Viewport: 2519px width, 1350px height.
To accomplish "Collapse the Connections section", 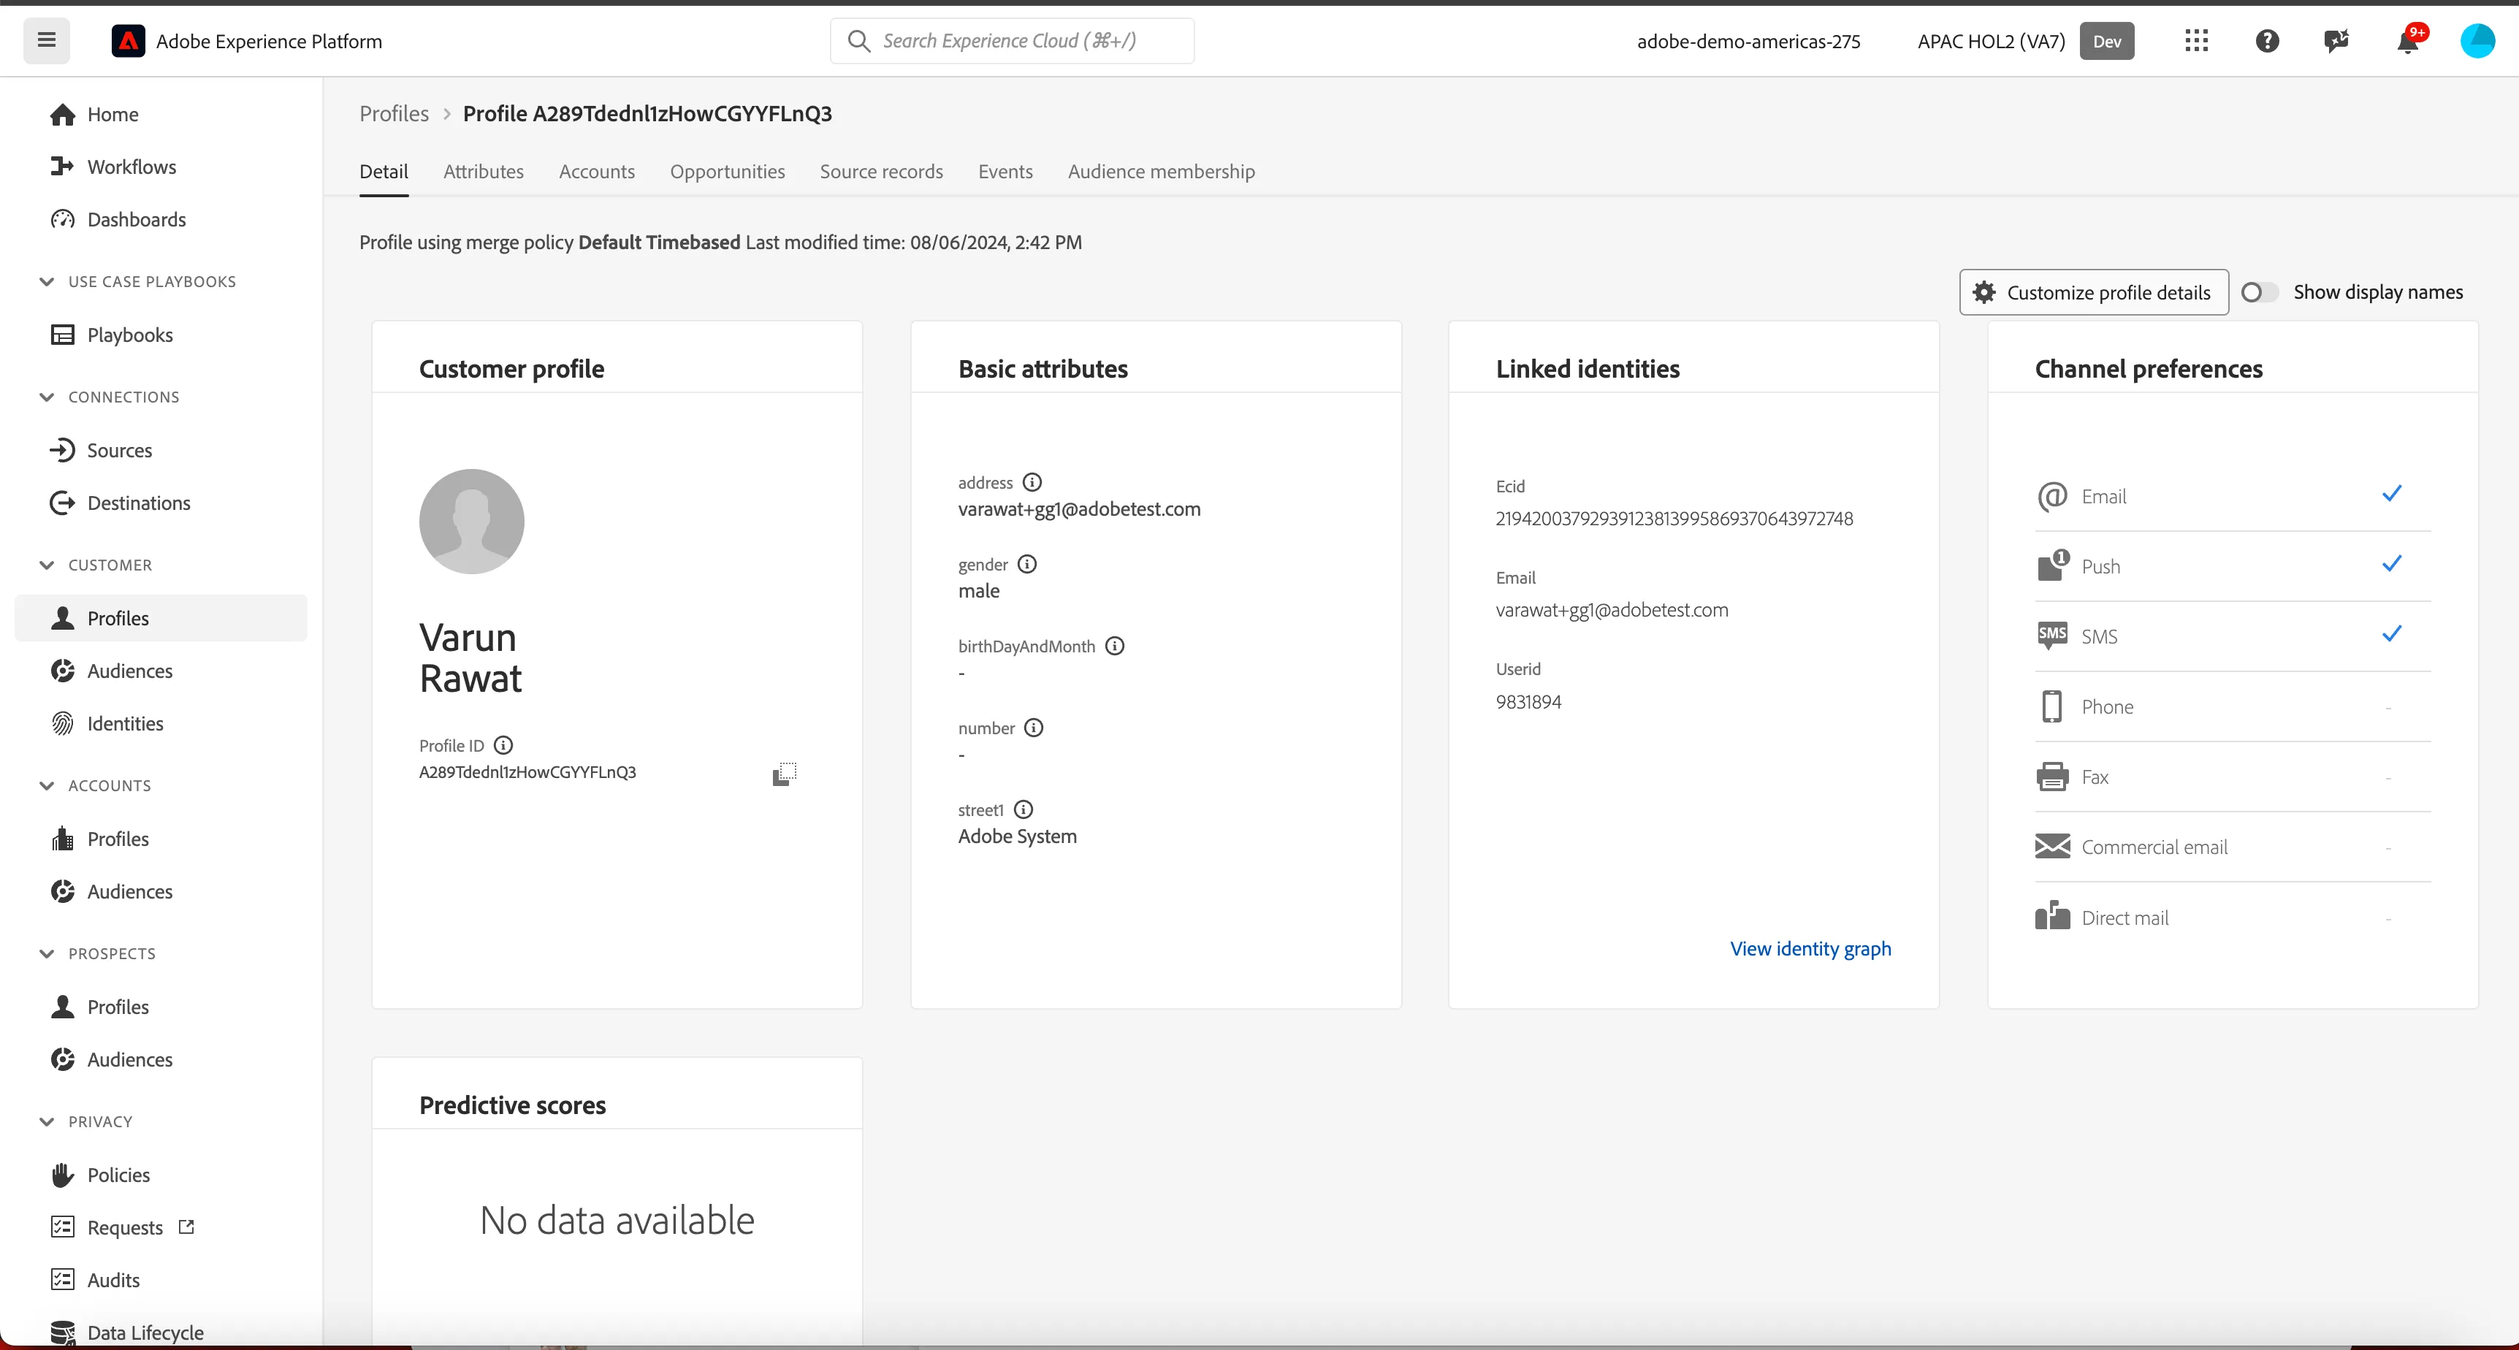I will point(46,397).
